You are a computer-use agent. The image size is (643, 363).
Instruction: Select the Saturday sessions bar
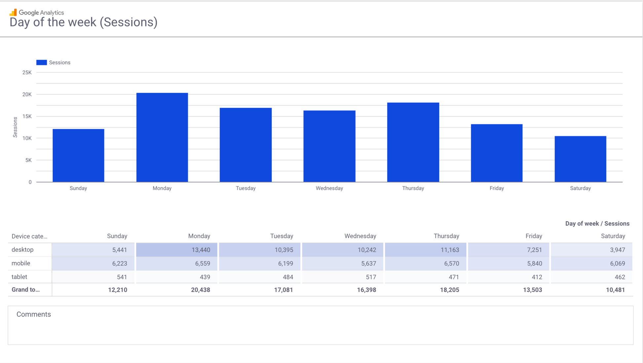580,159
